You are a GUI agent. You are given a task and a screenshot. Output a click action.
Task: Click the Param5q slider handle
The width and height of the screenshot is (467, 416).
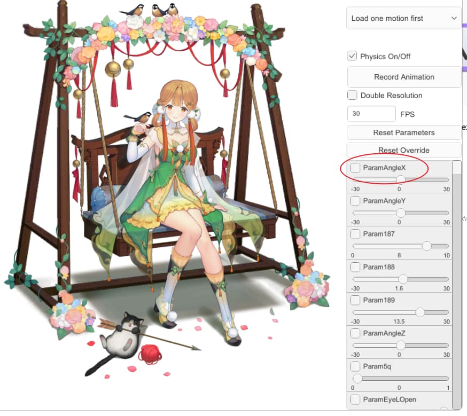[x=357, y=379]
